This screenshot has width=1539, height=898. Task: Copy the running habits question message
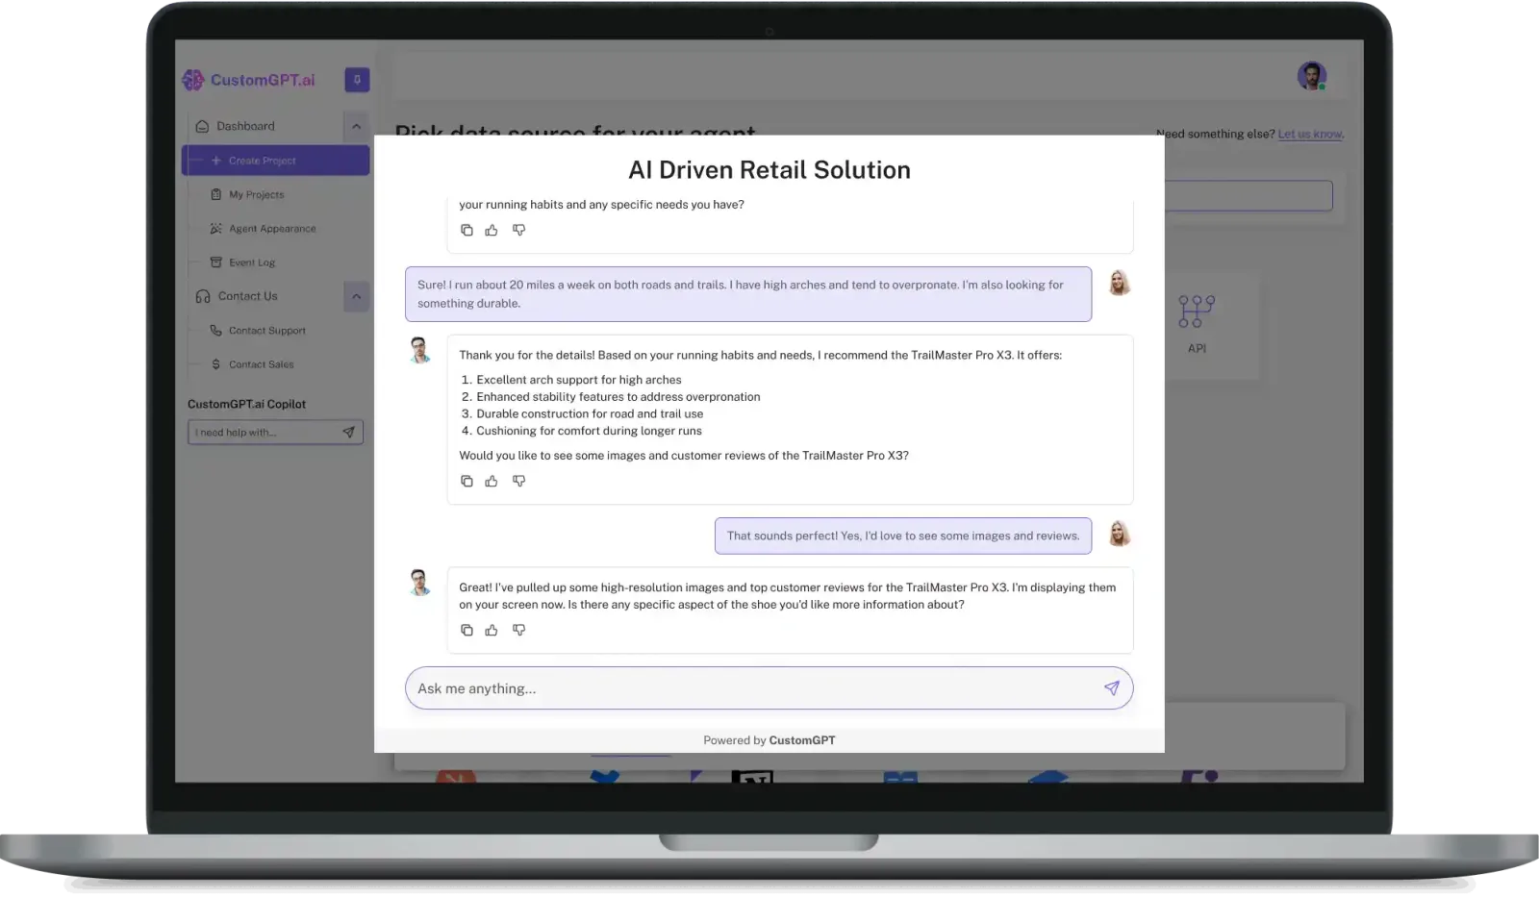tap(467, 230)
